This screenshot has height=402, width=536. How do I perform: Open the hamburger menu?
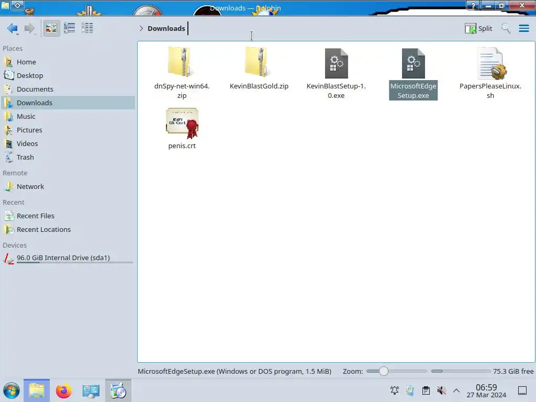(x=523, y=28)
